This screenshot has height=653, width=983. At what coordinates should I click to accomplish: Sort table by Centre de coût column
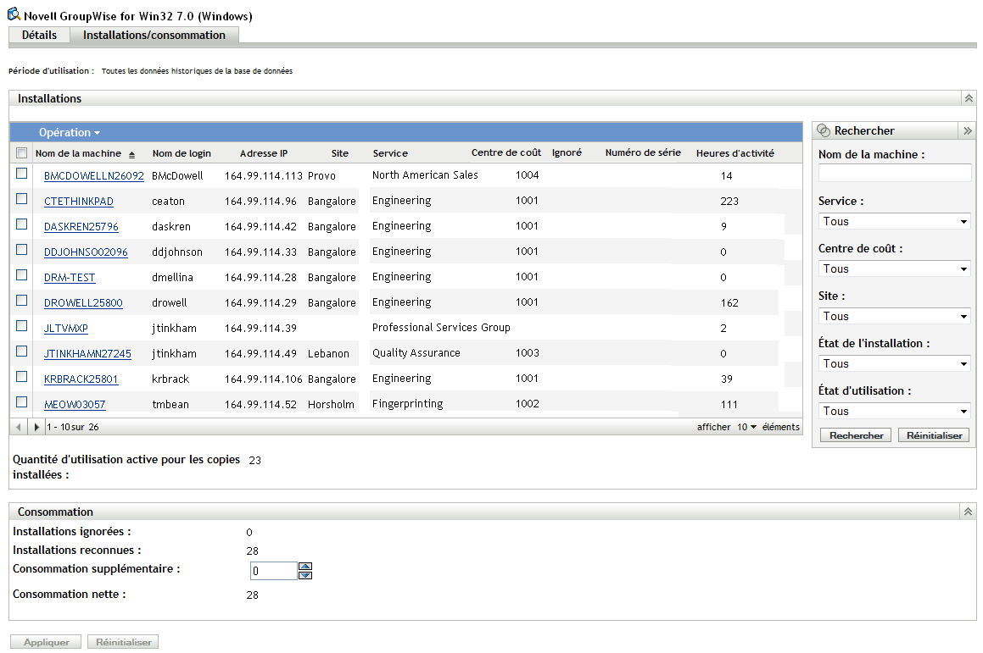tap(506, 152)
